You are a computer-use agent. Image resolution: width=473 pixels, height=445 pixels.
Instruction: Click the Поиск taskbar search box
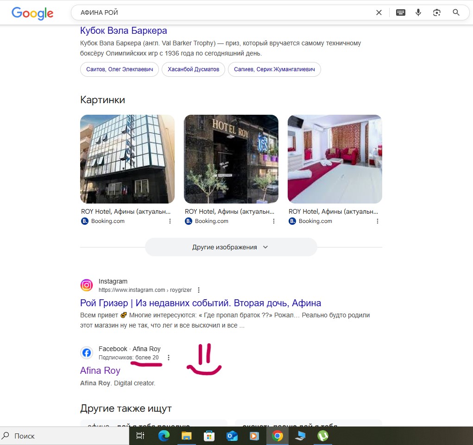64,436
